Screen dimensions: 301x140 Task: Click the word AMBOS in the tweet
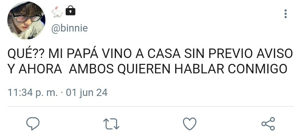[91, 69]
